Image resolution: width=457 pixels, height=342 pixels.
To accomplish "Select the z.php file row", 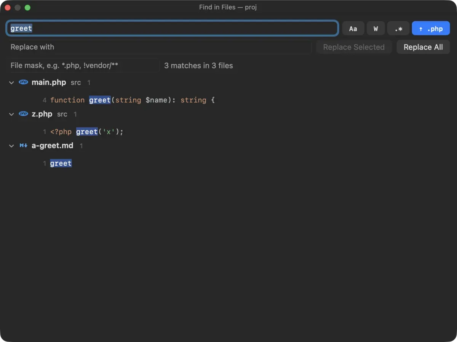I will point(228,114).
